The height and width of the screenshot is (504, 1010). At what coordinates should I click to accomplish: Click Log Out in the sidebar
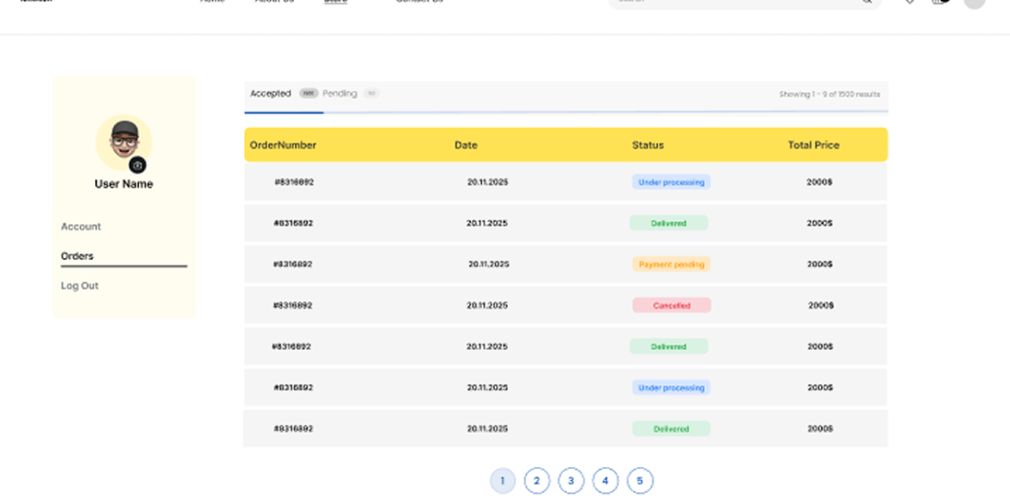pyautogui.click(x=79, y=286)
